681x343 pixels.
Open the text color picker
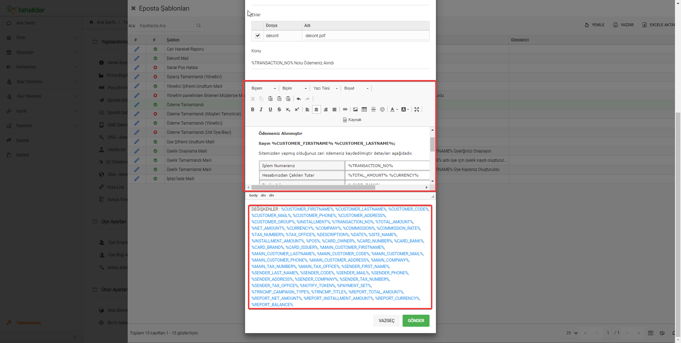[x=394, y=109]
